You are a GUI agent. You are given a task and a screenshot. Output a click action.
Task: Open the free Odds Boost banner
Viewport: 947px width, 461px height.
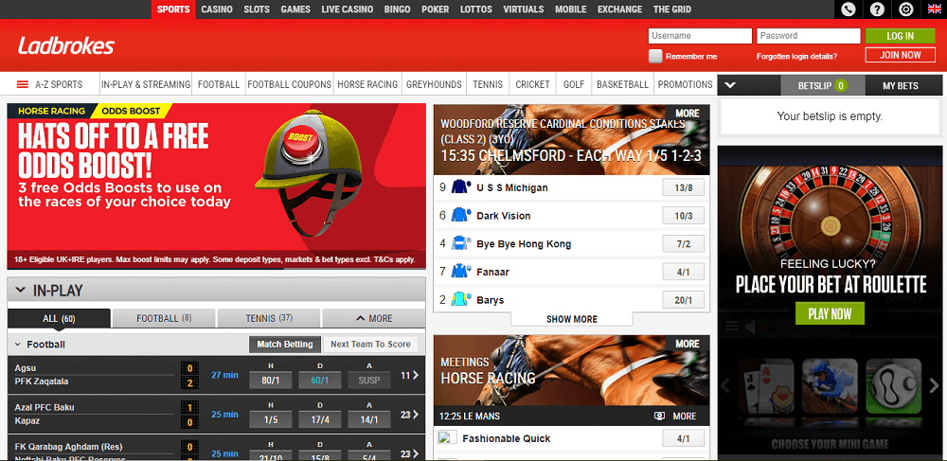pos(216,186)
